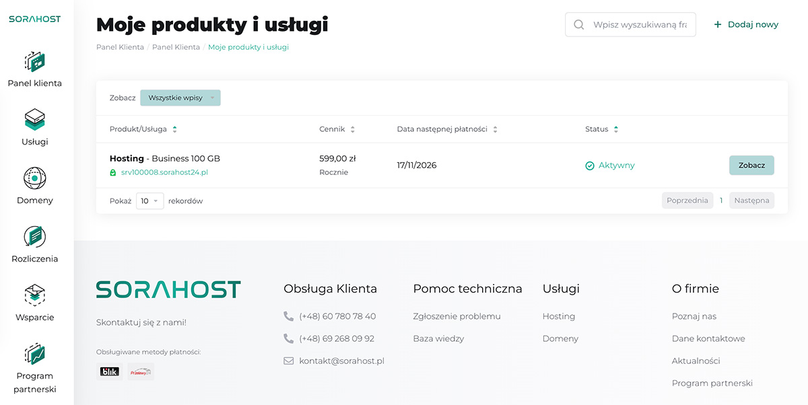Open Baza wiedzy footer link
This screenshot has width=808, height=405.
click(x=438, y=338)
